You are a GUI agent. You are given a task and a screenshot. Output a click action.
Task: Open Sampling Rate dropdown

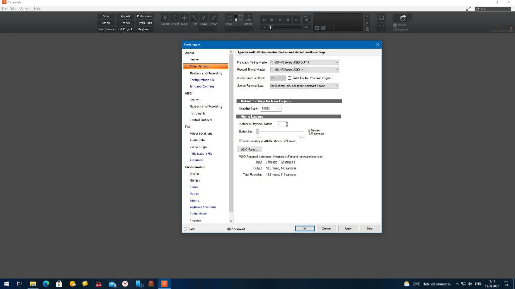pyautogui.click(x=271, y=109)
